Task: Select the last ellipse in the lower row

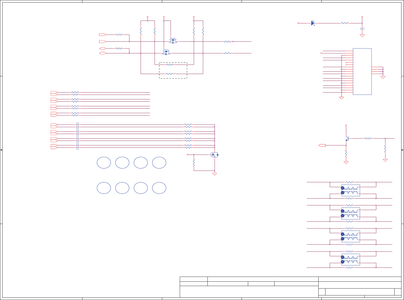Action: point(159,188)
